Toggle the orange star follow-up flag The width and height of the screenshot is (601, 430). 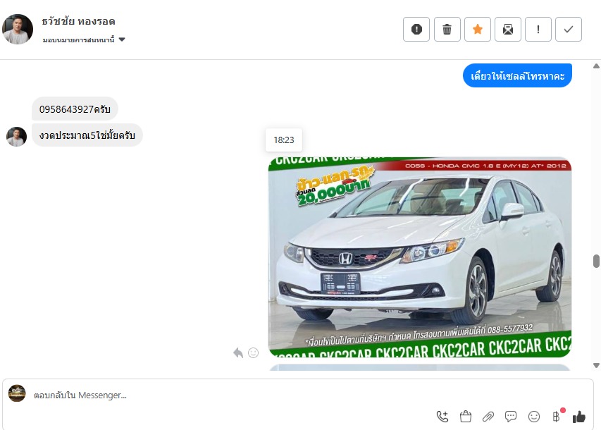click(478, 29)
